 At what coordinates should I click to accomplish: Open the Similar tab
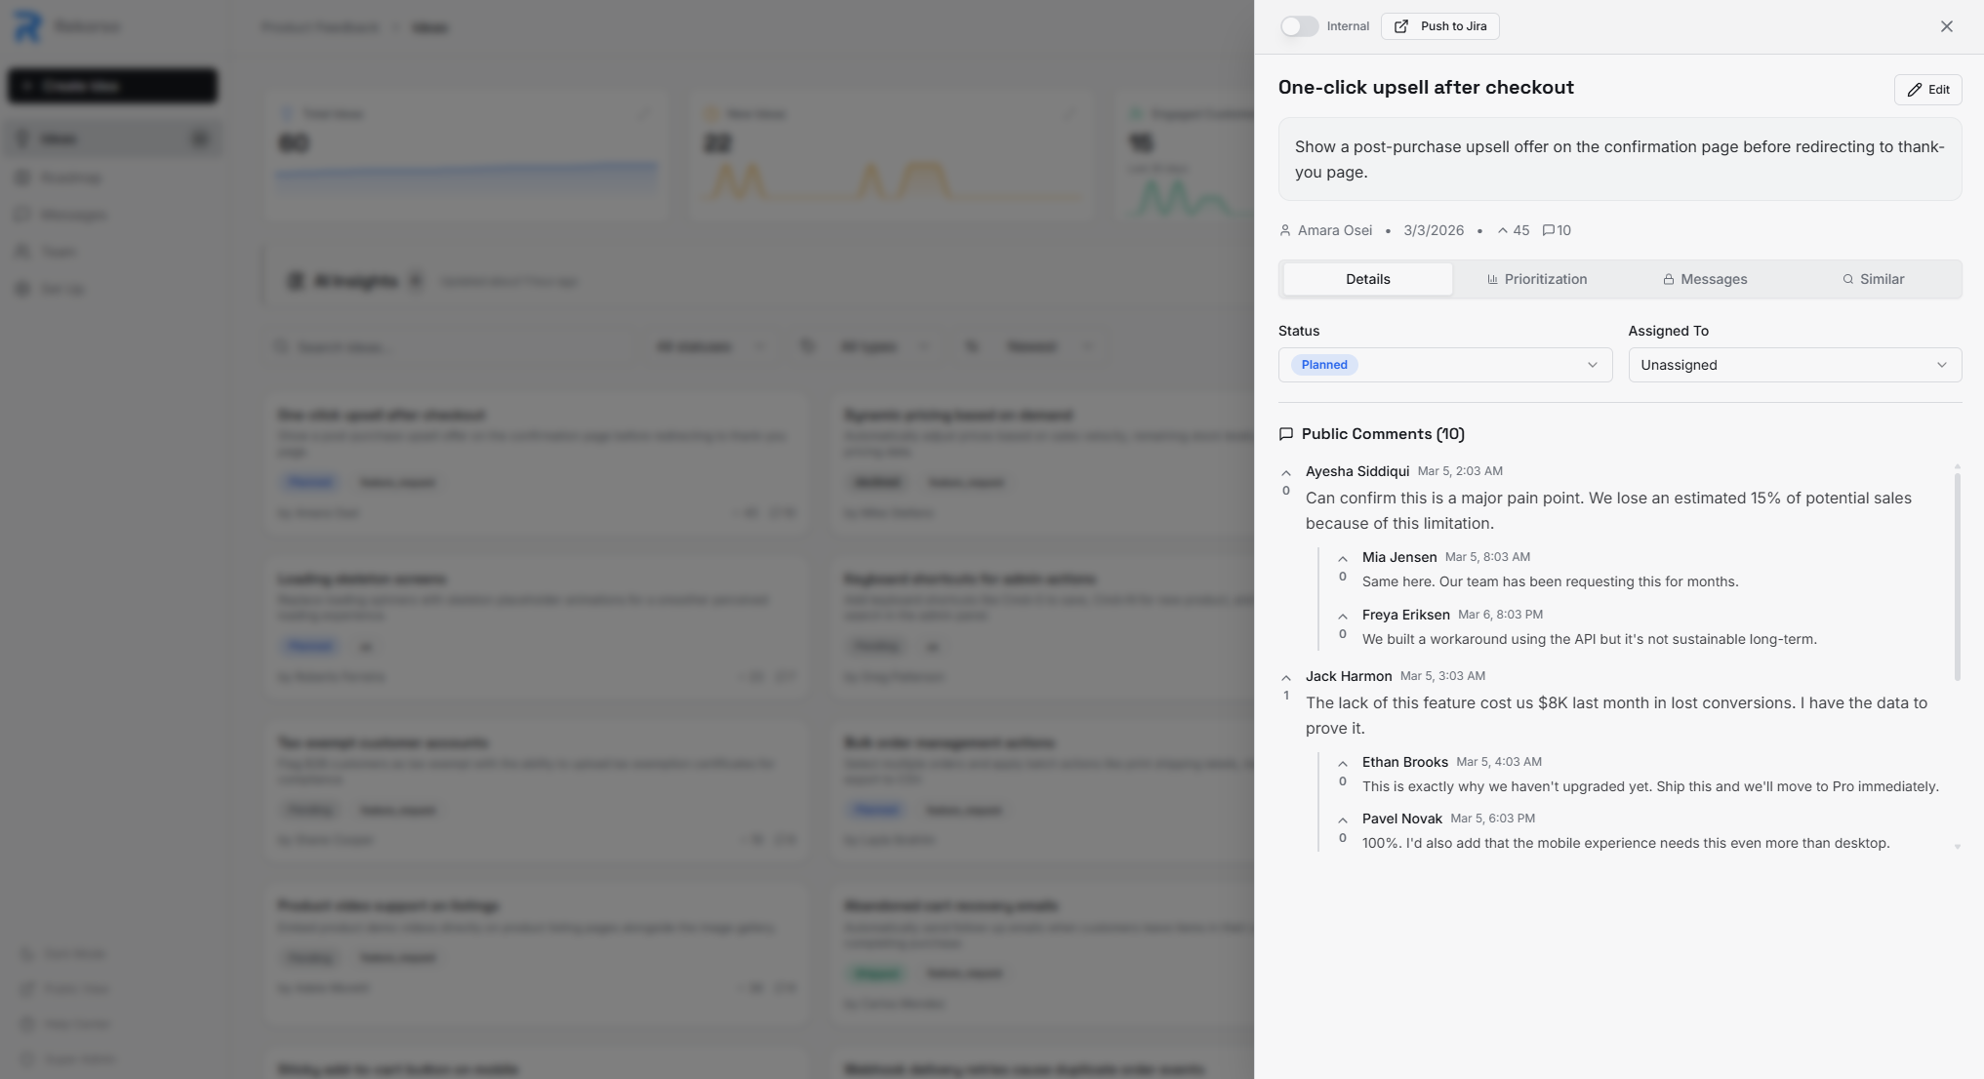point(1872,279)
